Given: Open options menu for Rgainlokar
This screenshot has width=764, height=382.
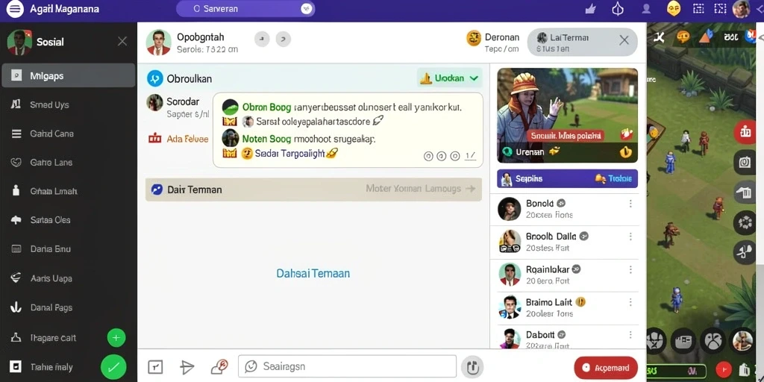Looking at the screenshot, I should (630, 269).
